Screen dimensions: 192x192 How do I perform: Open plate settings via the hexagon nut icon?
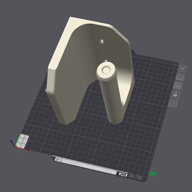[173, 103]
